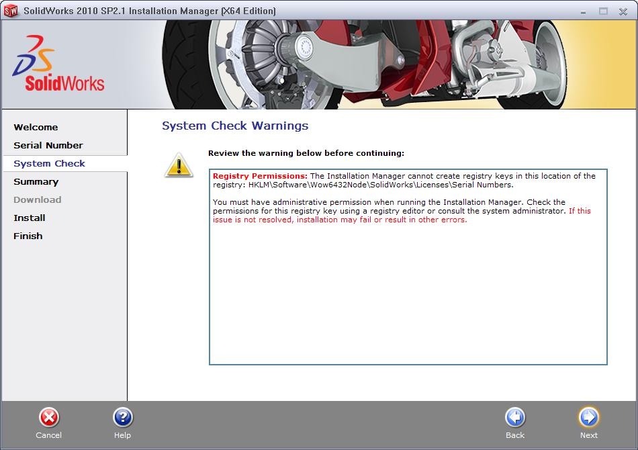Click the red Cancel icon
Viewport: 638px width, 450px height.
point(49,418)
